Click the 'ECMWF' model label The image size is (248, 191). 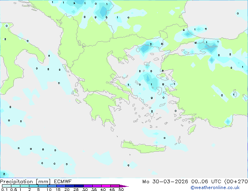pyautogui.click(x=63, y=182)
